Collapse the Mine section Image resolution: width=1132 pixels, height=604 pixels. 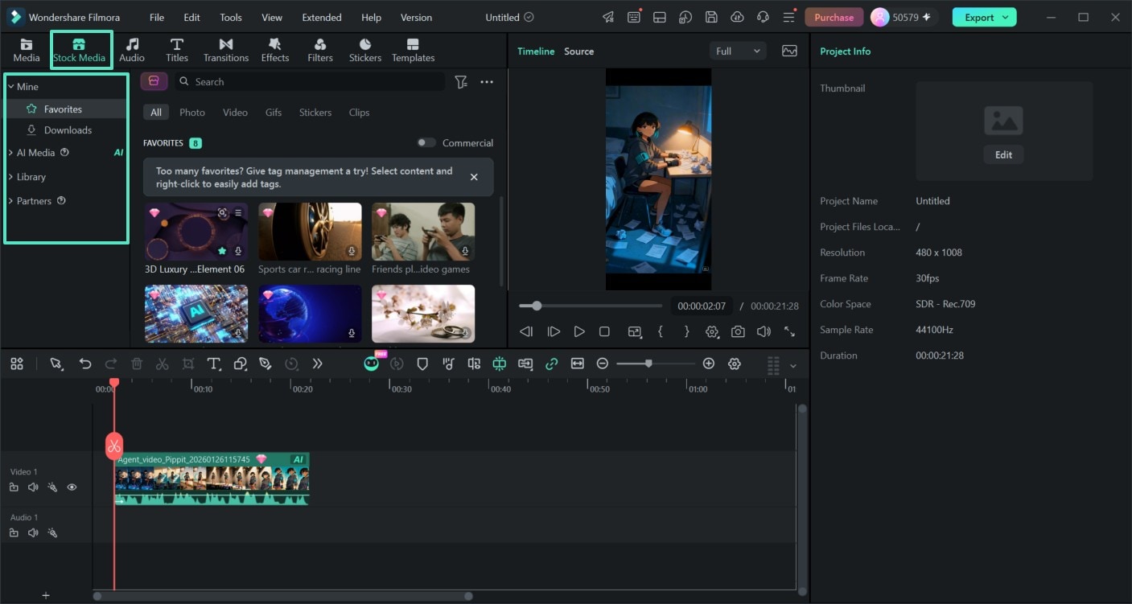coord(10,86)
